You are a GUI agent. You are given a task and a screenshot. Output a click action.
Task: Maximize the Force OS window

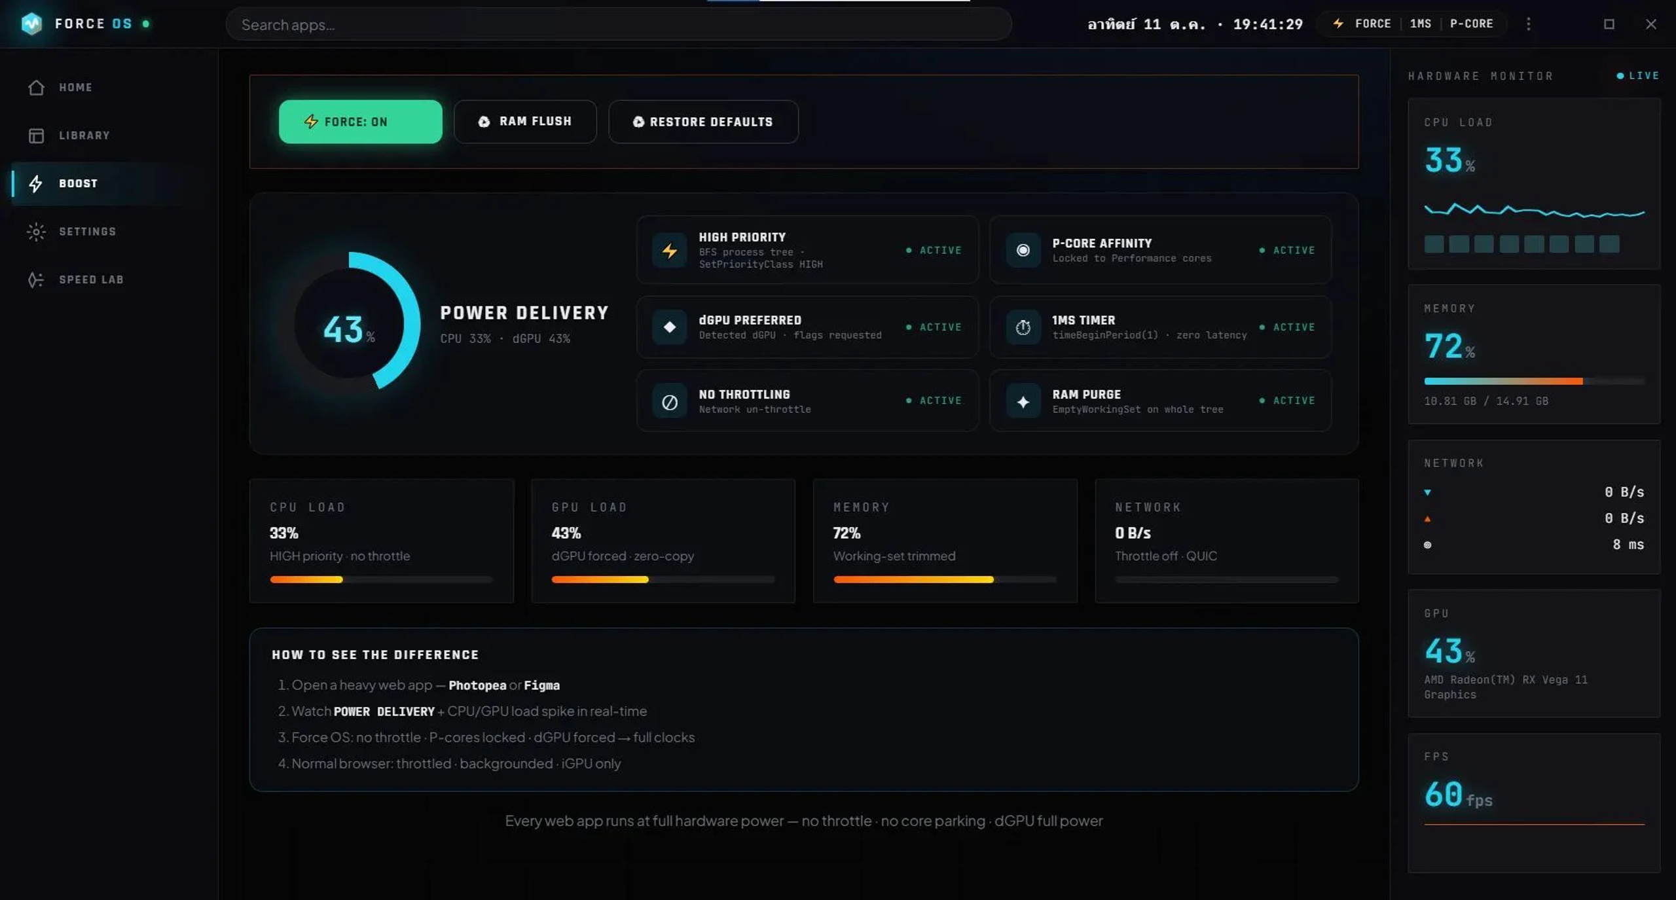click(1609, 24)
